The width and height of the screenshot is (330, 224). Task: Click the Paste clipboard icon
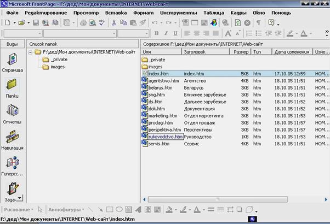click(133, 22)
